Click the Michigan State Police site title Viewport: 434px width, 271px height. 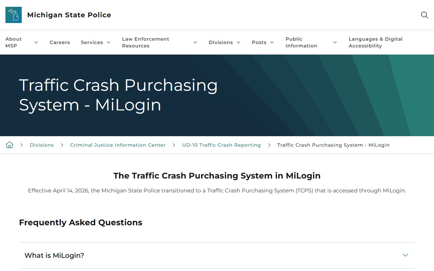[x=69, y=15]
